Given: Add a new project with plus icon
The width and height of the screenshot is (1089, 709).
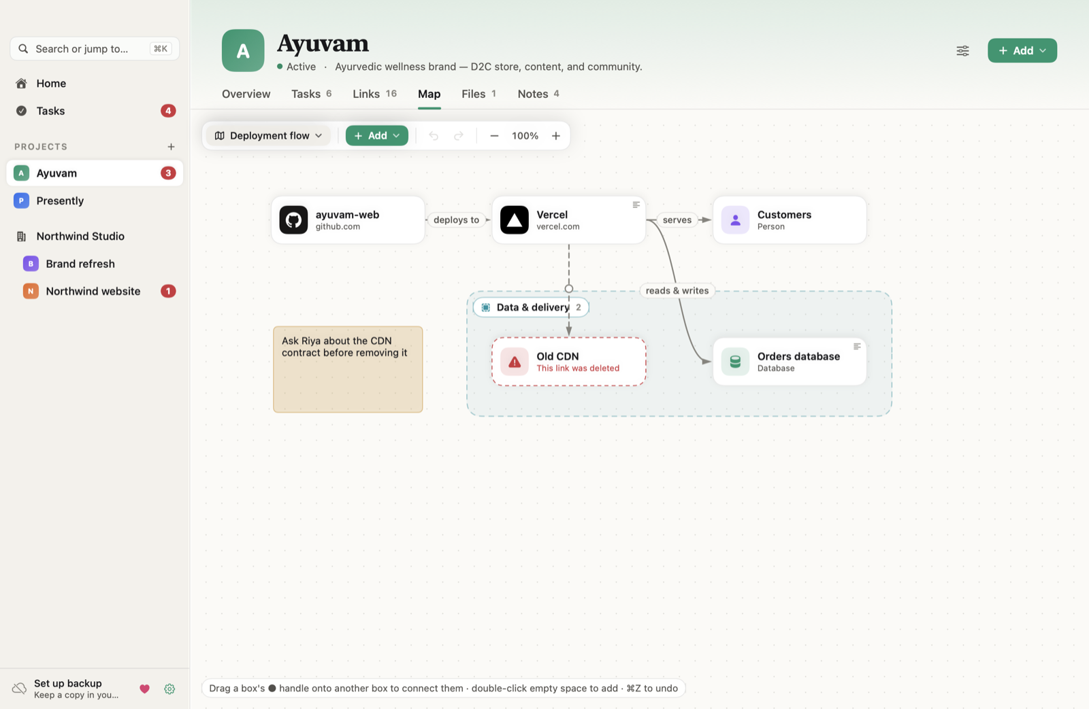Looking at the screenshot, I should pyautogui.click(x=171, y=147).
